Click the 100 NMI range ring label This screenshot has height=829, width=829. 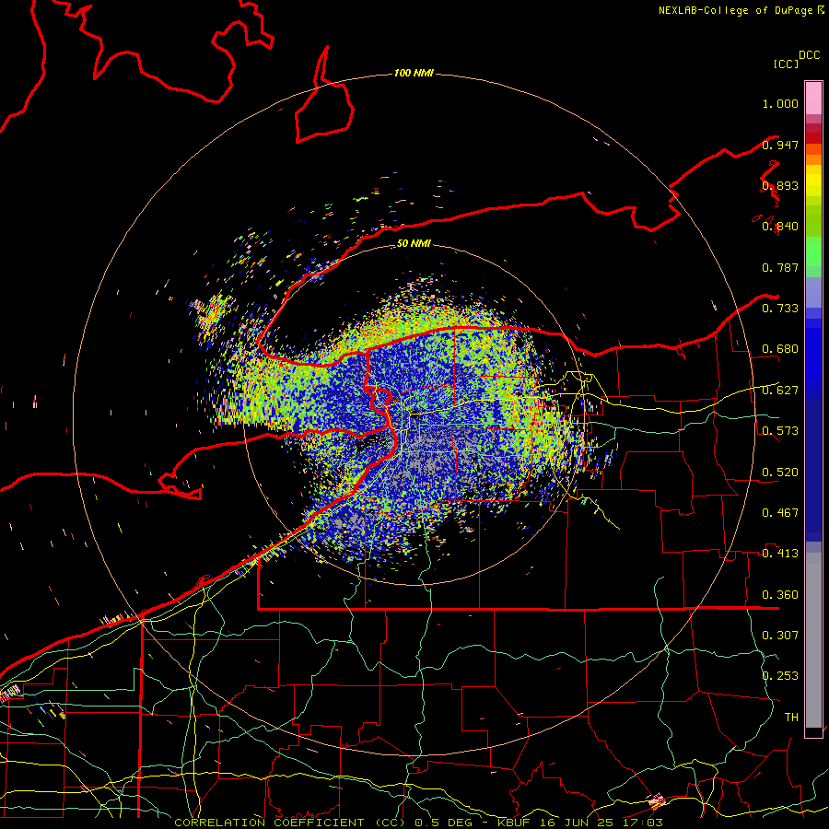(414, 73)
